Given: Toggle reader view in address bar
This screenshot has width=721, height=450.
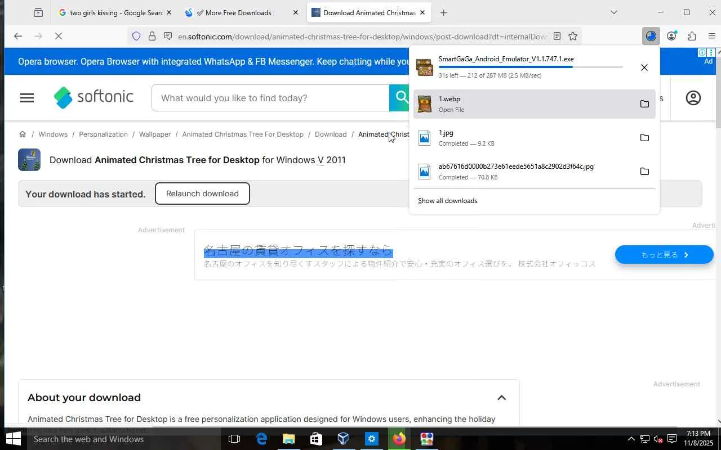Looking at the screenshot, I should 557,36.
